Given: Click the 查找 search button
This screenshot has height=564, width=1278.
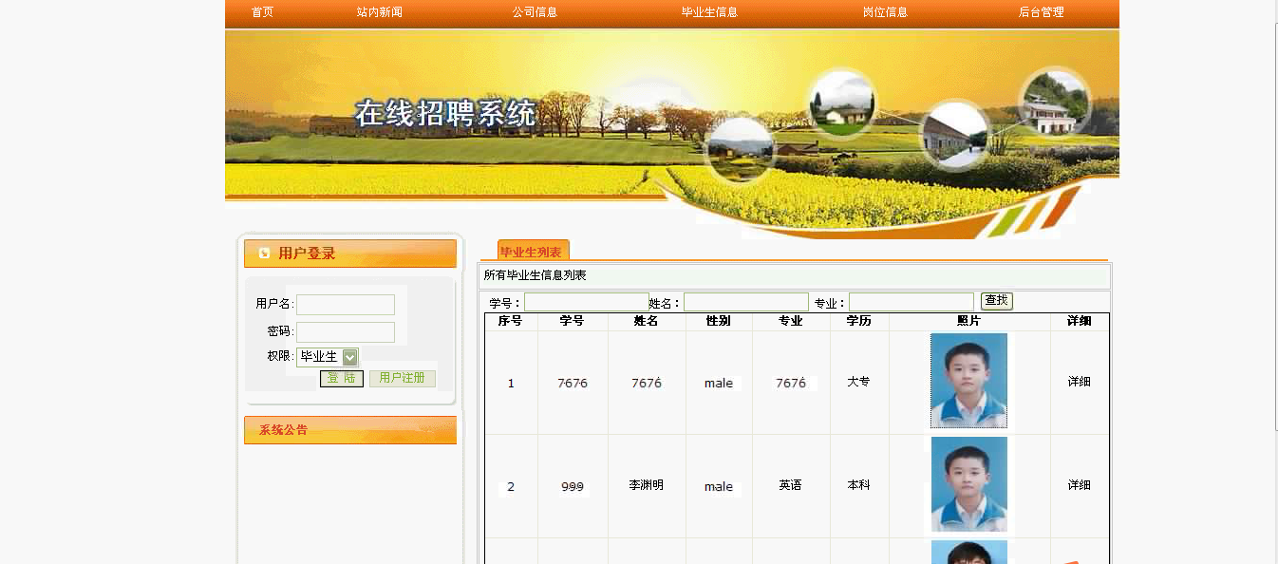Looking at the screenshot, I should [x=997, y=301].
